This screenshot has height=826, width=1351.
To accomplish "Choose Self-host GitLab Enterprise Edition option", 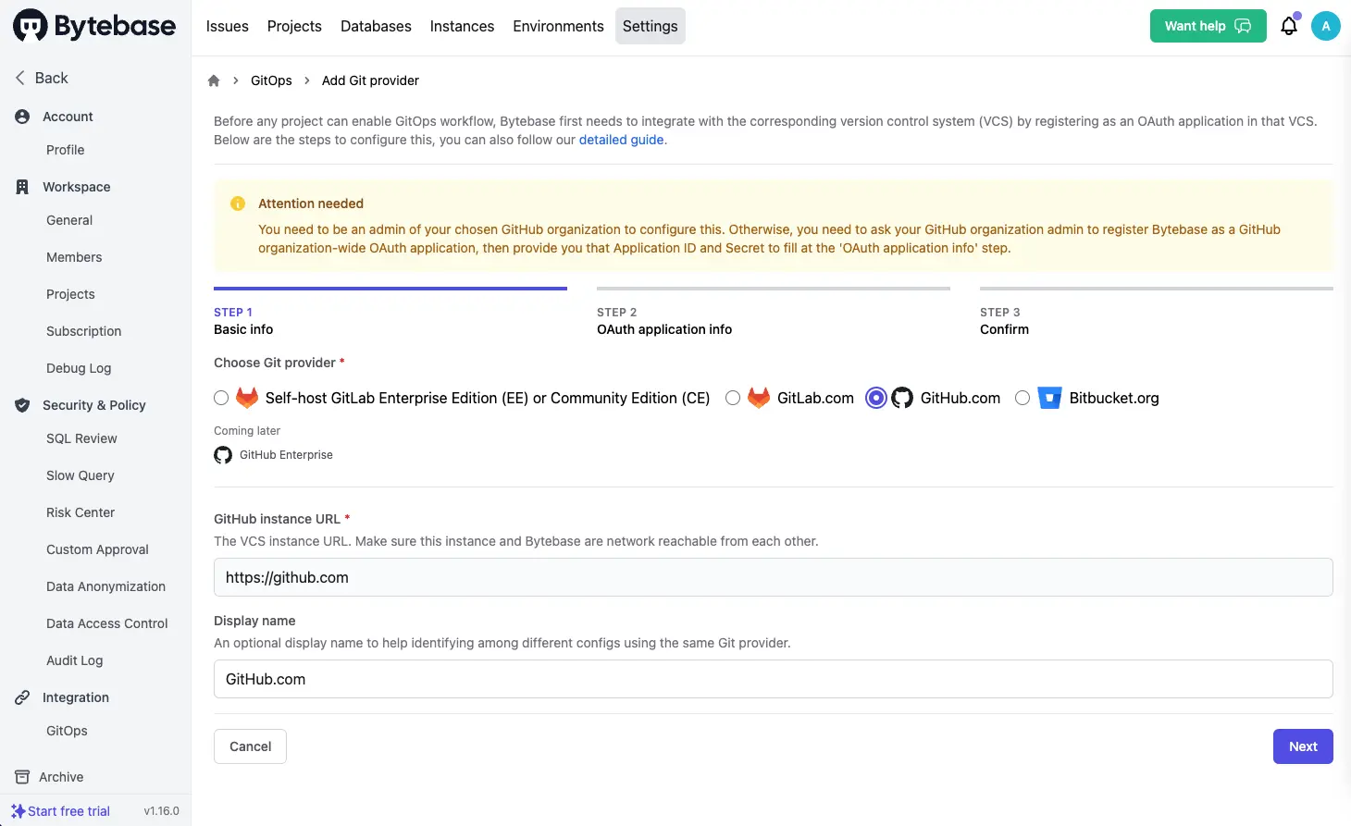I will click(x=221, y=397).
